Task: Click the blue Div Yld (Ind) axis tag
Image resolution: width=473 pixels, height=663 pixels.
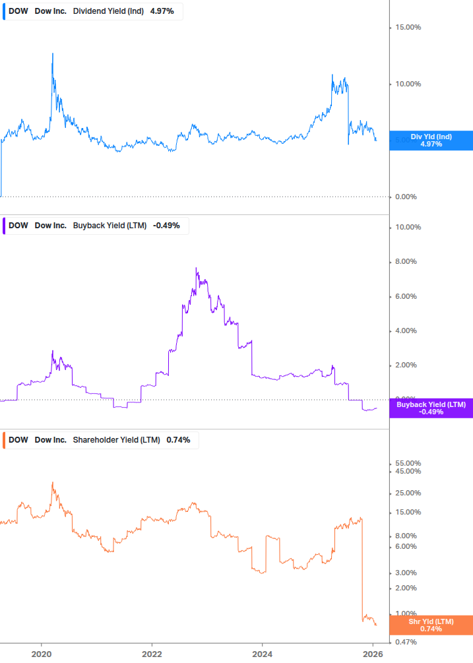Action: [431, 141]
